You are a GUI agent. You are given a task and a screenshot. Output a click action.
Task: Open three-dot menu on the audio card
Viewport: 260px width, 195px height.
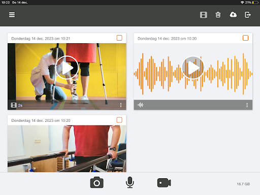[x=247, y=105]
